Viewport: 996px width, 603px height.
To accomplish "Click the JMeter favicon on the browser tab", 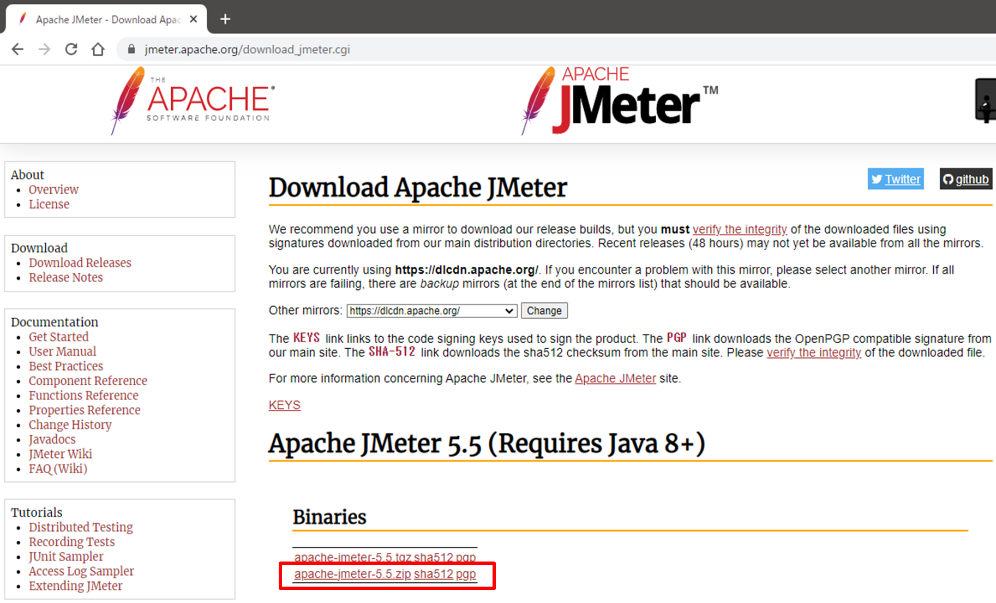I will (22, 19).
